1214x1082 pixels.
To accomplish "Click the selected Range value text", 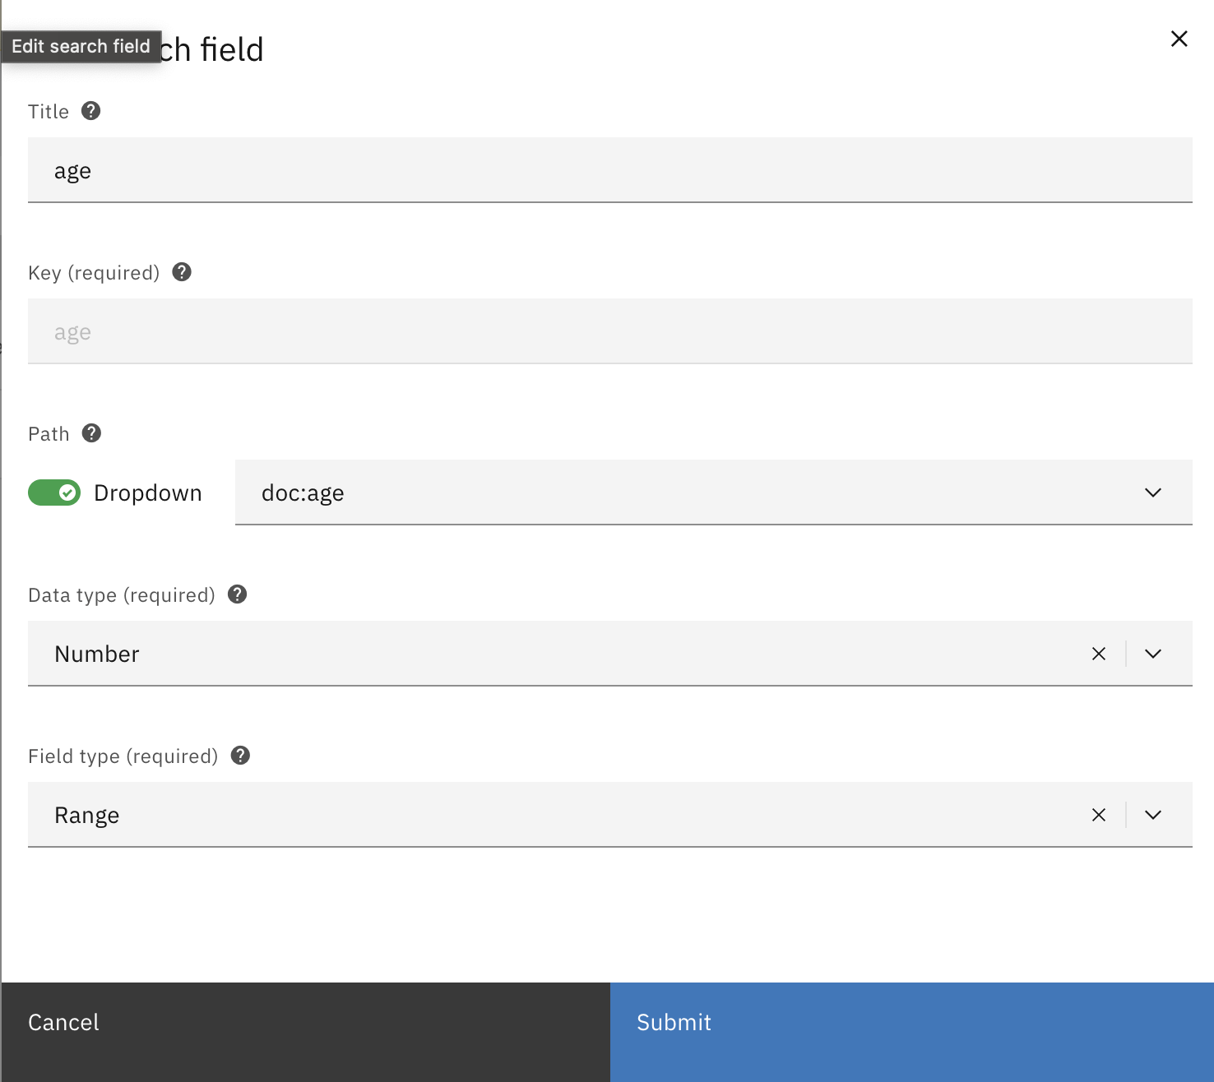I will pos(87,815).
